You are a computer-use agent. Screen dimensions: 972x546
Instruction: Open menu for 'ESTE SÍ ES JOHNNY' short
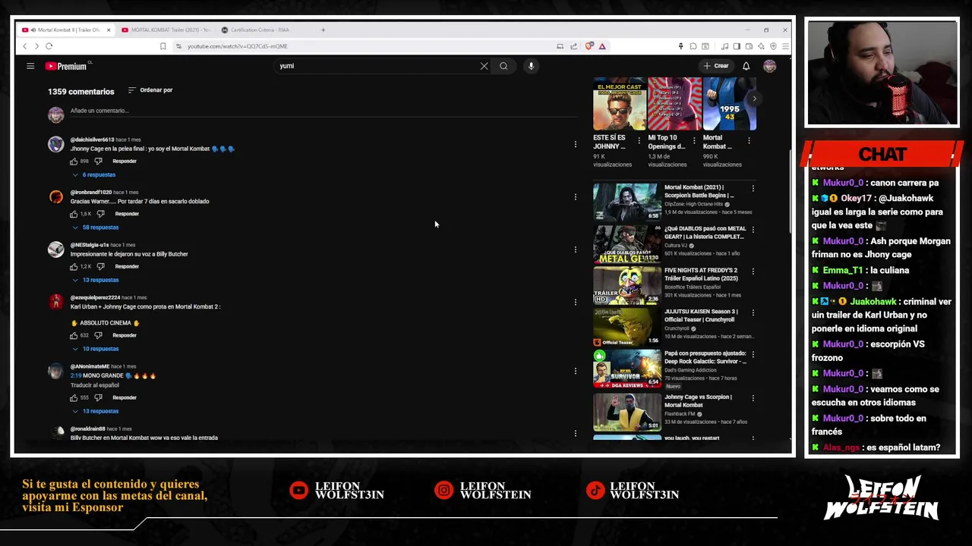(639, 141)
